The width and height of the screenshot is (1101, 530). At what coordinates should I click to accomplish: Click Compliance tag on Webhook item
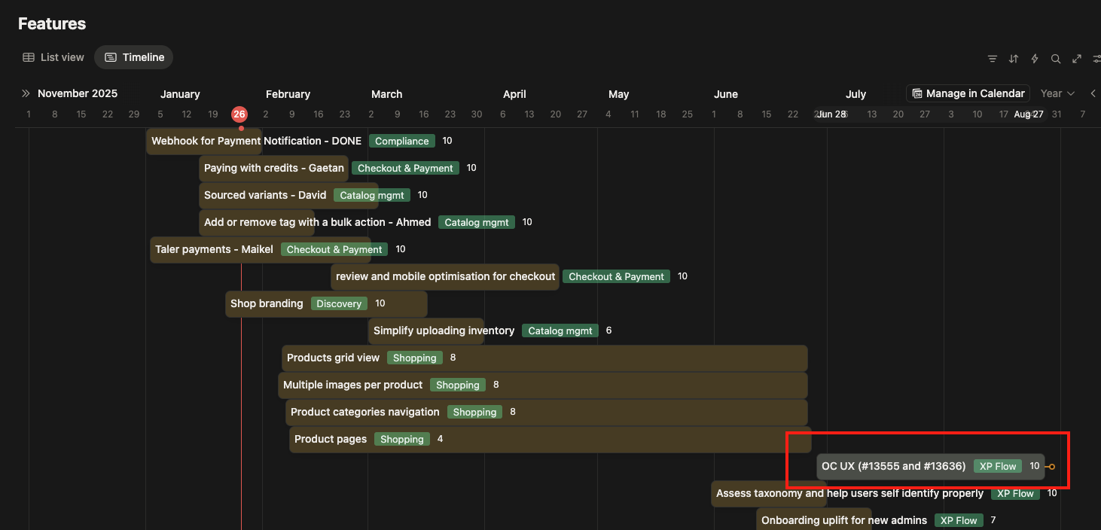pos(401,141)
